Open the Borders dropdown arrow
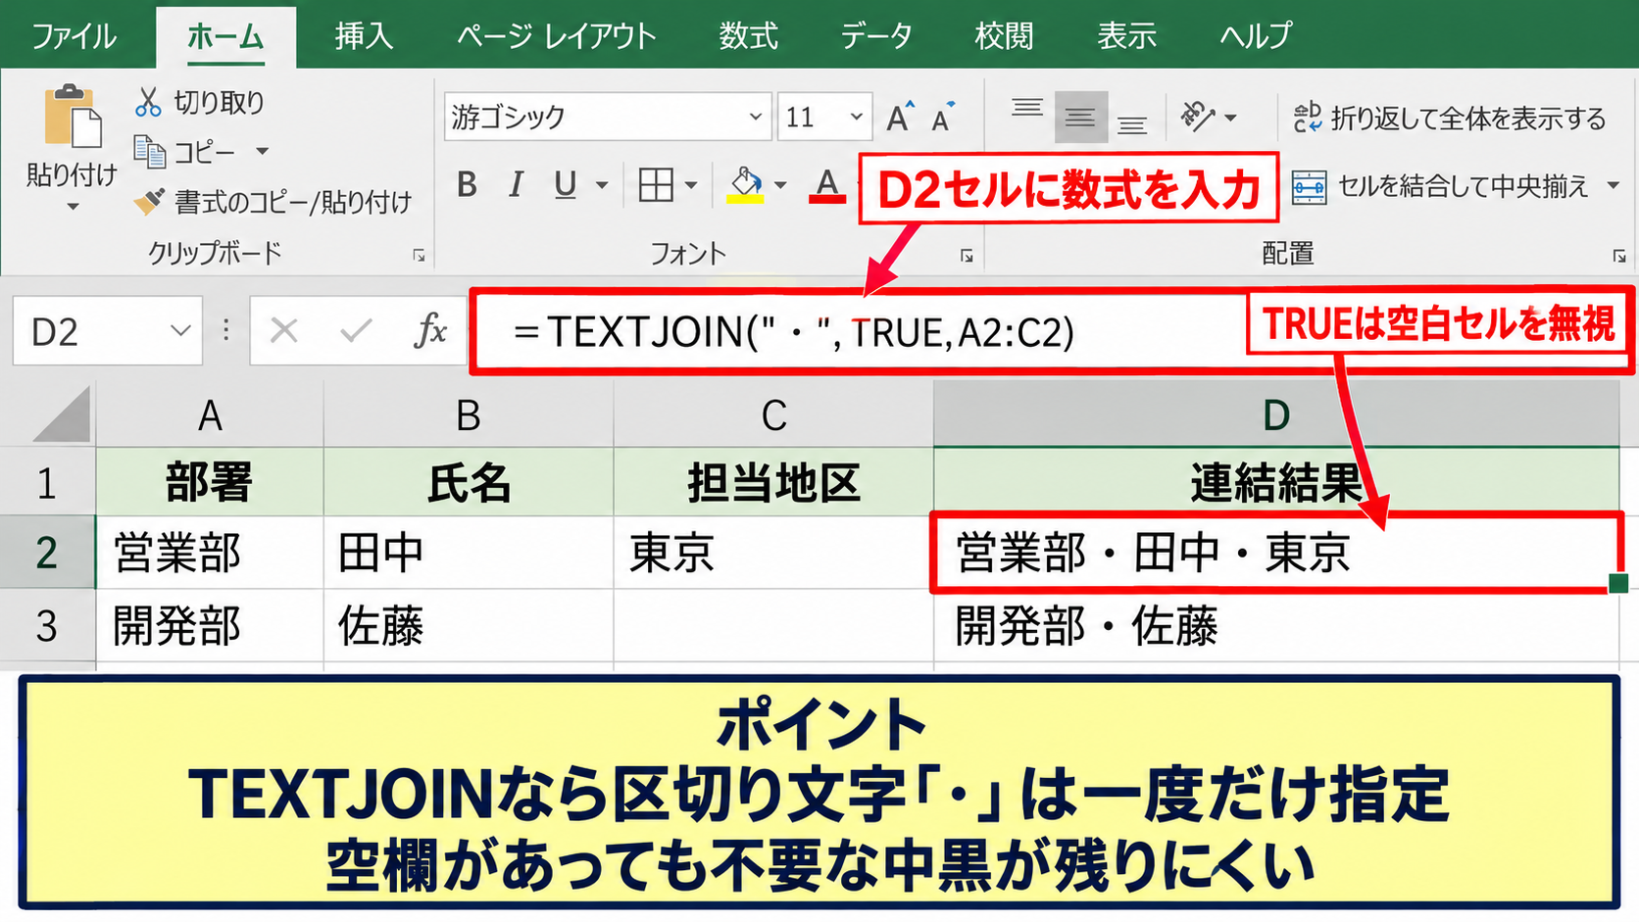Screen dimensions: 1639x922 691,184
